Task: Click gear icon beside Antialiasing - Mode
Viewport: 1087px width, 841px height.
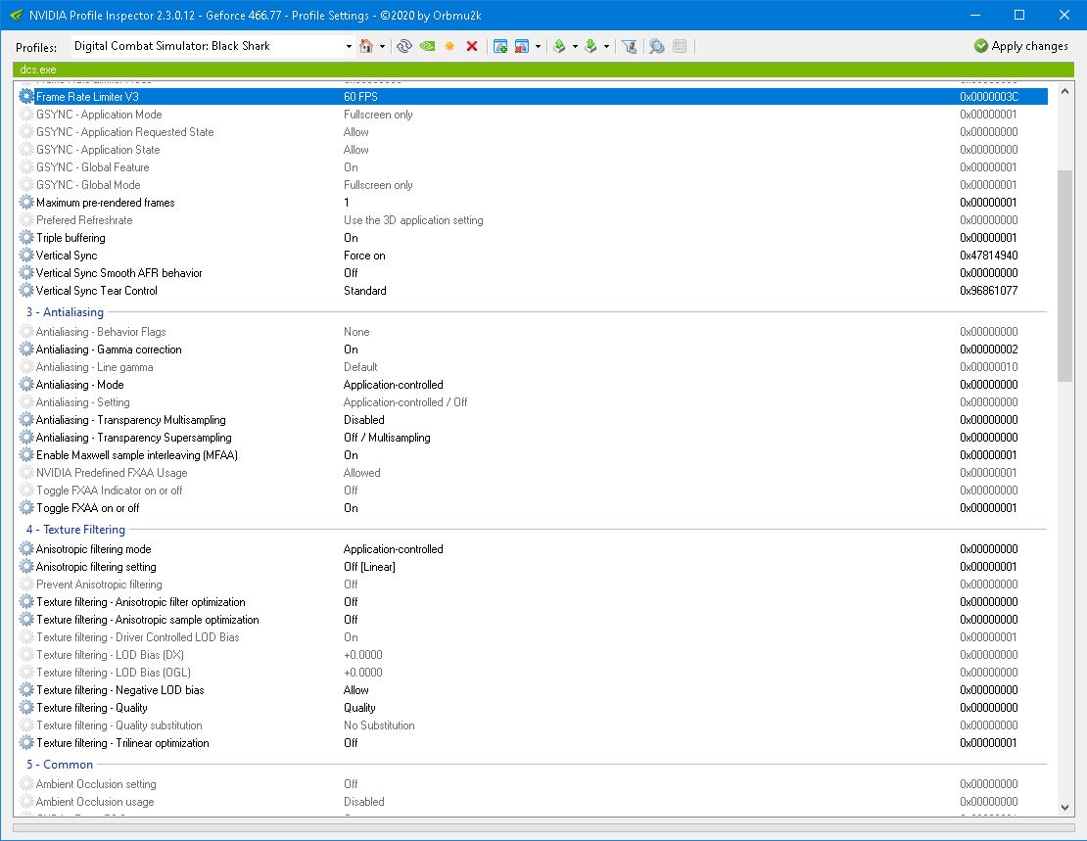Action: pyautogui.click(x=26, y=385)
